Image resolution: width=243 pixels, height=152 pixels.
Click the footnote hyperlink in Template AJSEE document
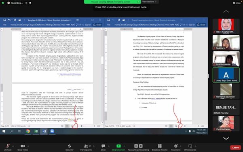point(70,74)
